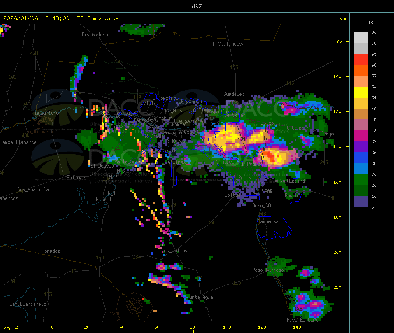The height and width of the screenshot is (333, 394).
Task: Click the dark green 10–20 dBZ legend swatch
Action: [x=361, y=191]
